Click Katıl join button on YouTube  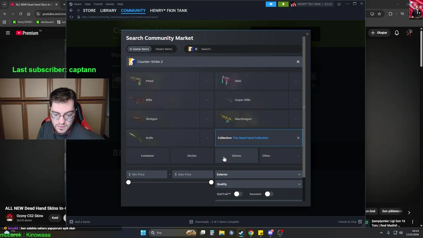[55, 218]
